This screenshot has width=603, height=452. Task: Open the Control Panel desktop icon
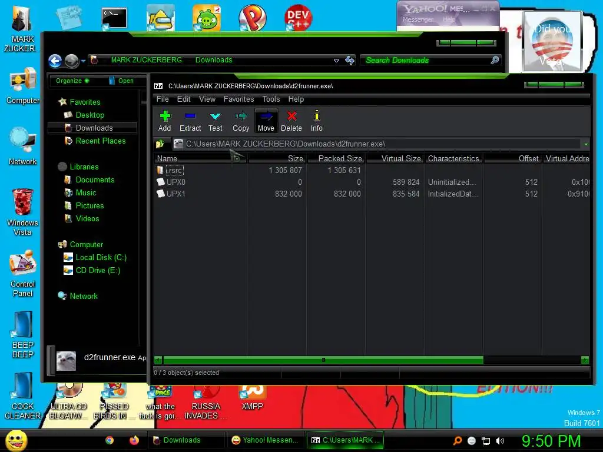click(23, 274)
